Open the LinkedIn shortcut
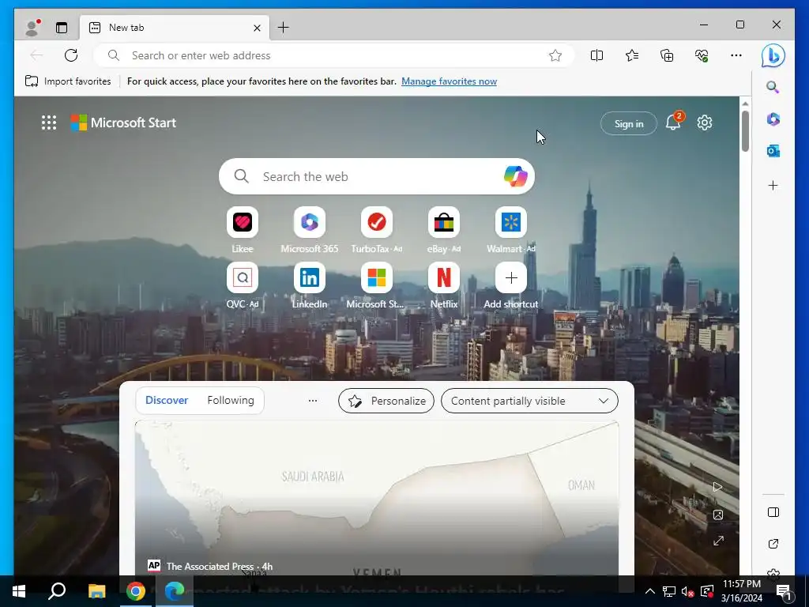 click(x=310, y=285)
